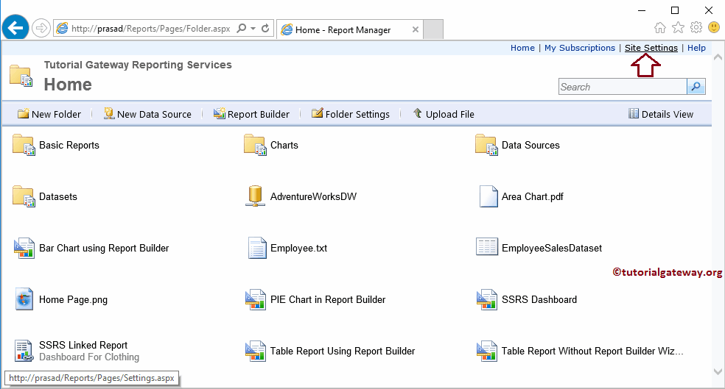This screenshot has width=725, height=389.
Task: Open the AdventureWorksDW data source icon
Action: click(255, 196)
